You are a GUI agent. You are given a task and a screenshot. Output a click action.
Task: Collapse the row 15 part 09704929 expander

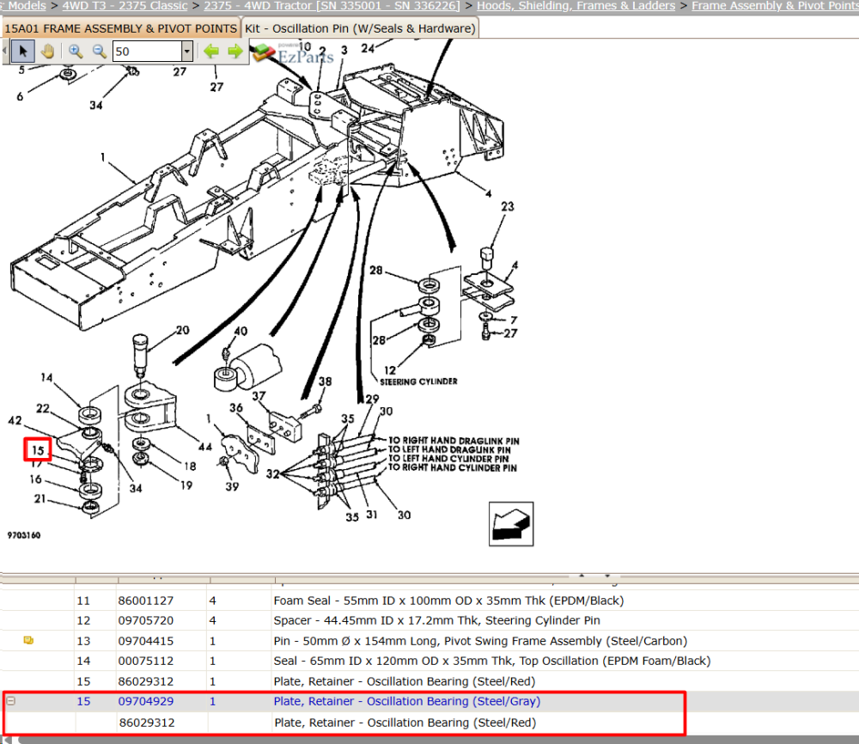11,701
